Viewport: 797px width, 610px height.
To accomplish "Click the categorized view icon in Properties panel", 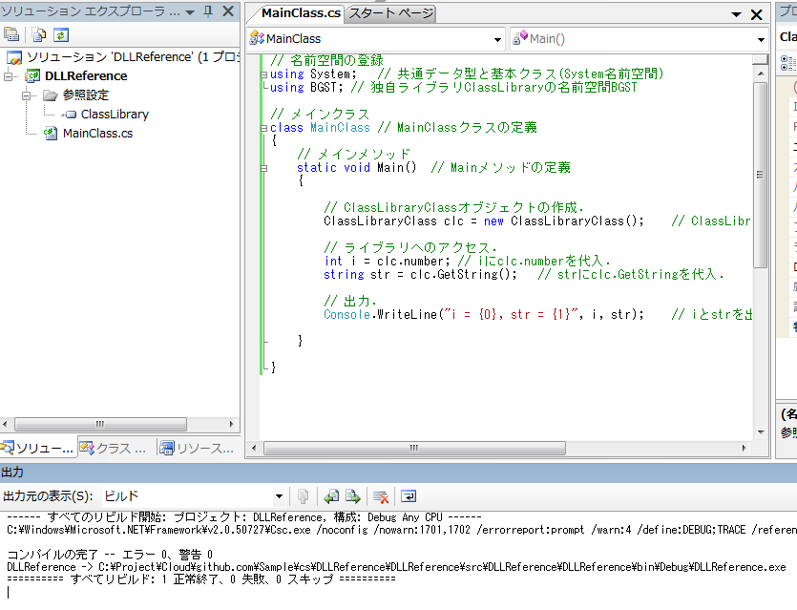I will (x=788, y=63).
